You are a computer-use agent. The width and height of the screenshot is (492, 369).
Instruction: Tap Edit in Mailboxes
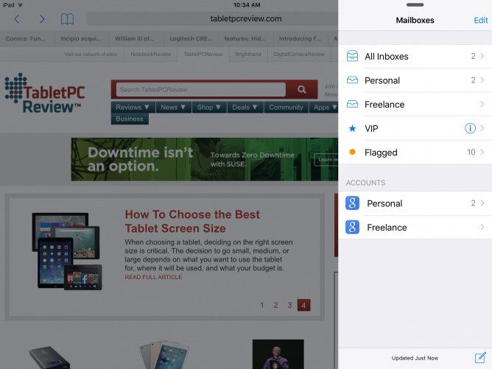(x=481, y=21)
